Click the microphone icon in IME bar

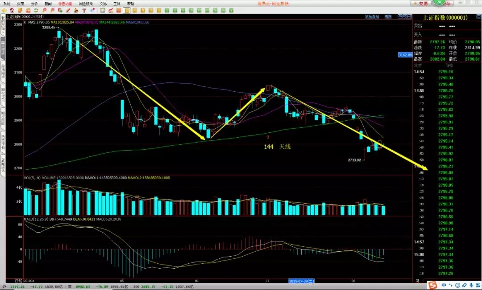point(471,286)
